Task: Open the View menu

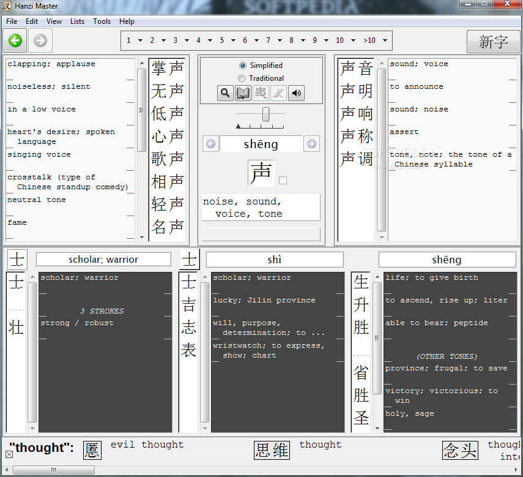Action: click(54, 21)
